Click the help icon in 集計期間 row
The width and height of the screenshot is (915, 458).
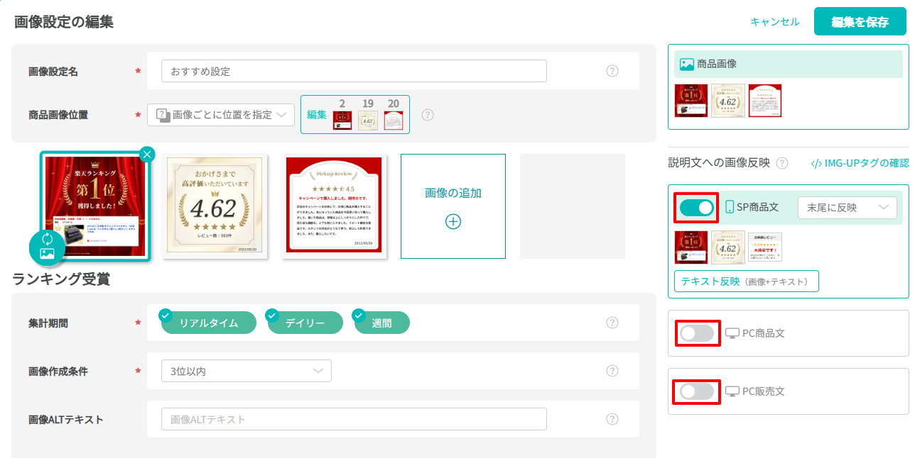click(612, 323)
